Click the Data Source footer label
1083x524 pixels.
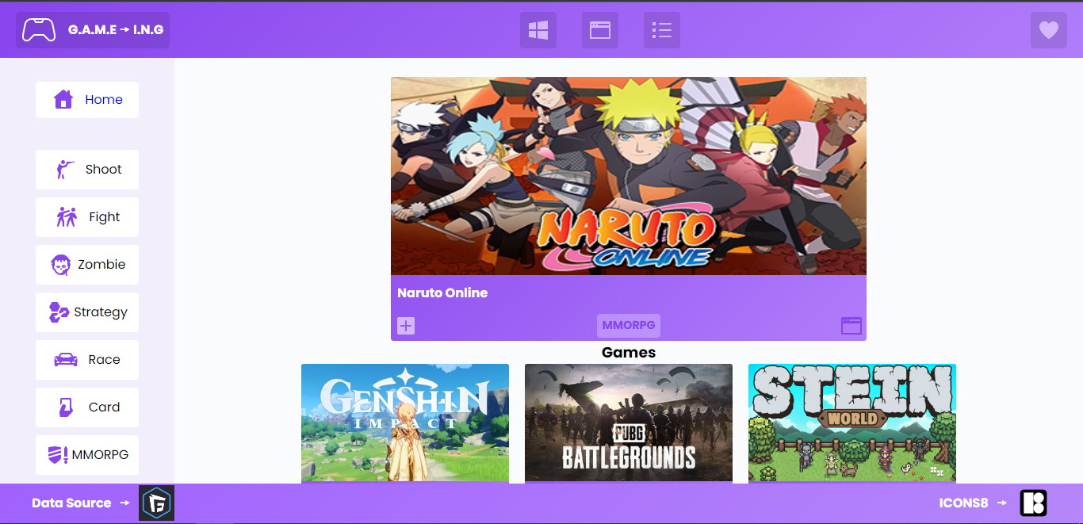[71, 503]
